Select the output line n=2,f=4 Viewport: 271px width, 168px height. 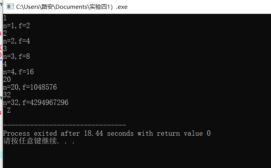coord(17,41)
